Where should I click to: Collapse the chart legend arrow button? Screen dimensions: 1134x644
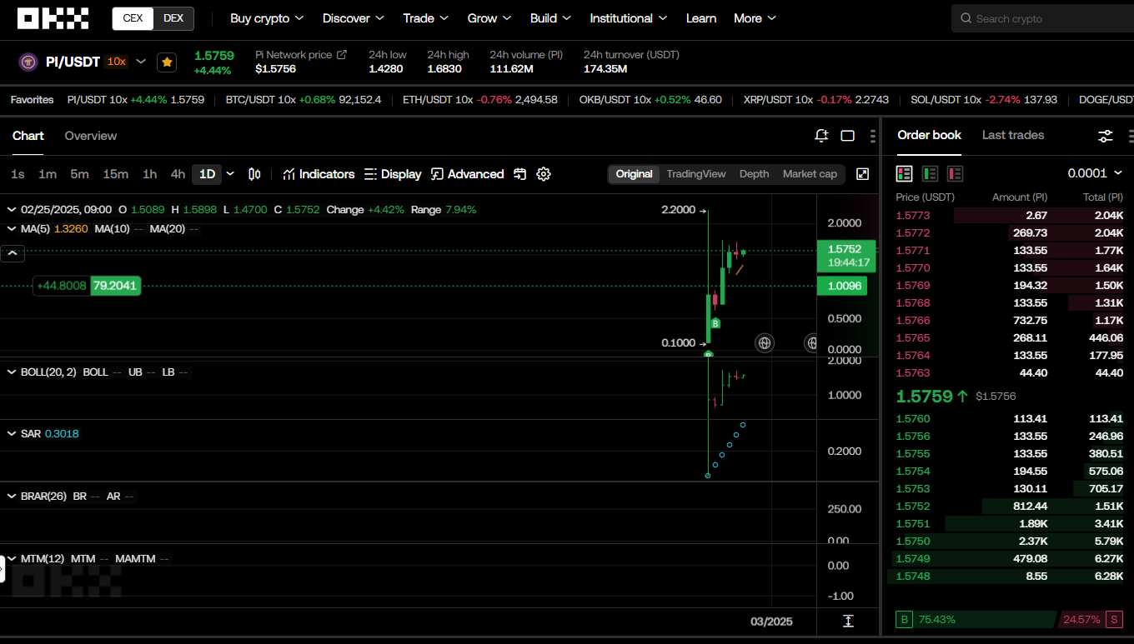[x=12, y=253]
